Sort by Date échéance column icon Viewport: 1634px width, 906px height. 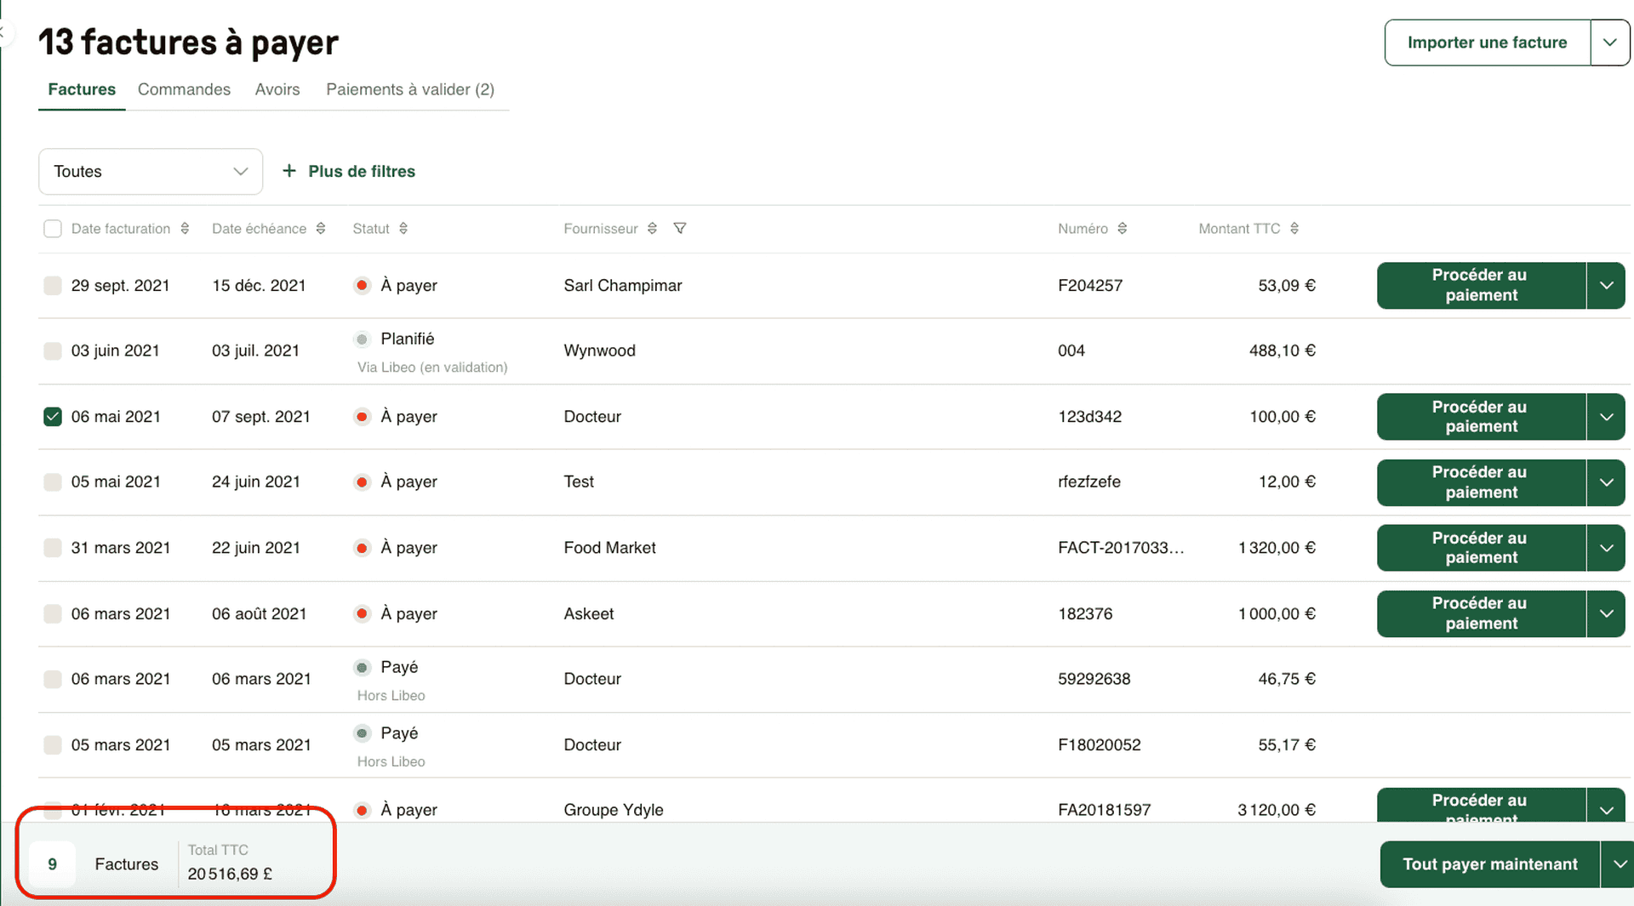point(321,229)
